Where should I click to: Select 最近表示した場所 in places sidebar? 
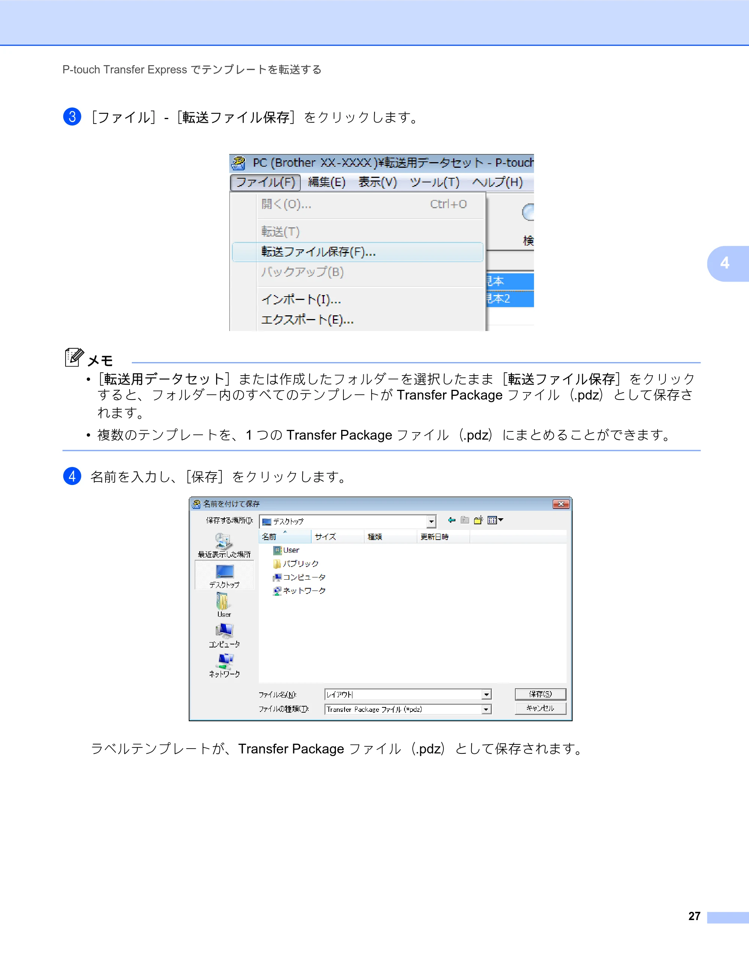(224, 546)
